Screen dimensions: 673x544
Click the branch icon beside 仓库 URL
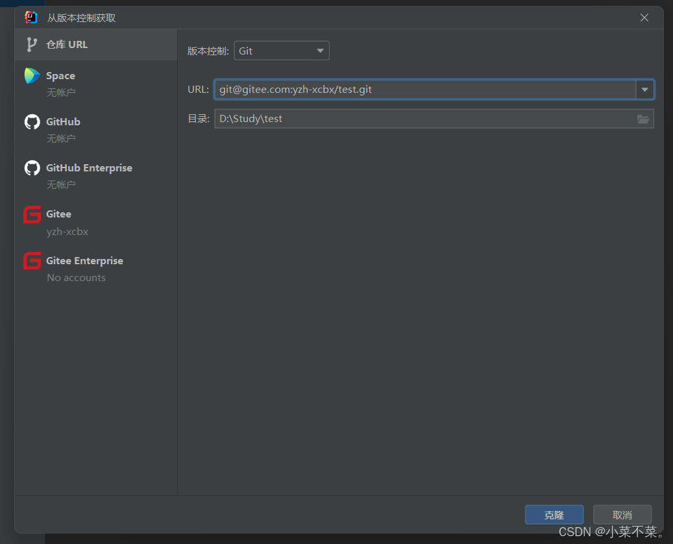[31, 45]
